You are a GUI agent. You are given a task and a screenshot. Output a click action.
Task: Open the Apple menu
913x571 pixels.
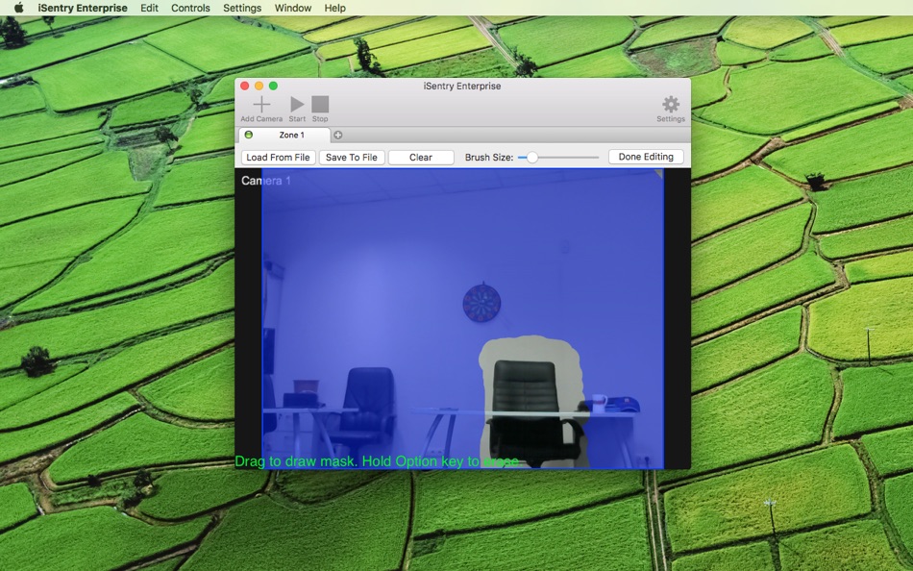coord(18,8)
